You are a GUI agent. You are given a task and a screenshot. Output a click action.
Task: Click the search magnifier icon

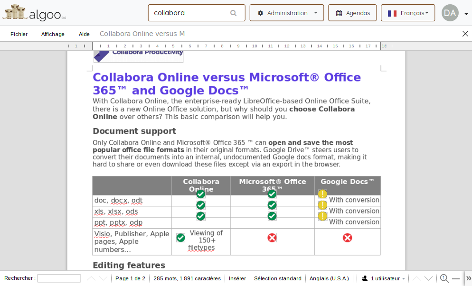click(x=233, y=13)
